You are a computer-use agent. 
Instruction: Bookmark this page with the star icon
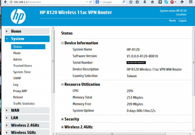click(131, 2)
